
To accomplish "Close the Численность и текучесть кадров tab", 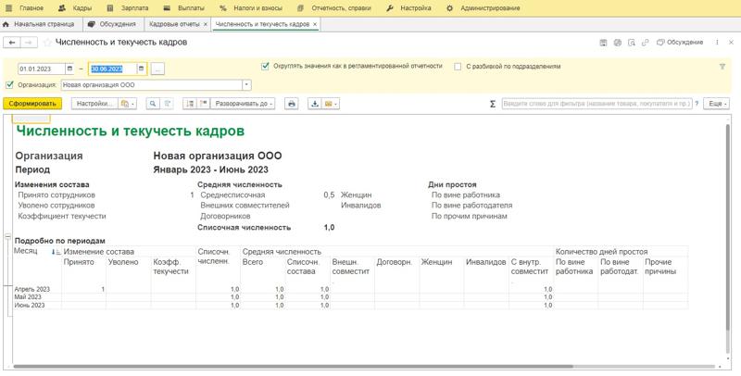I will pos(315,24).
